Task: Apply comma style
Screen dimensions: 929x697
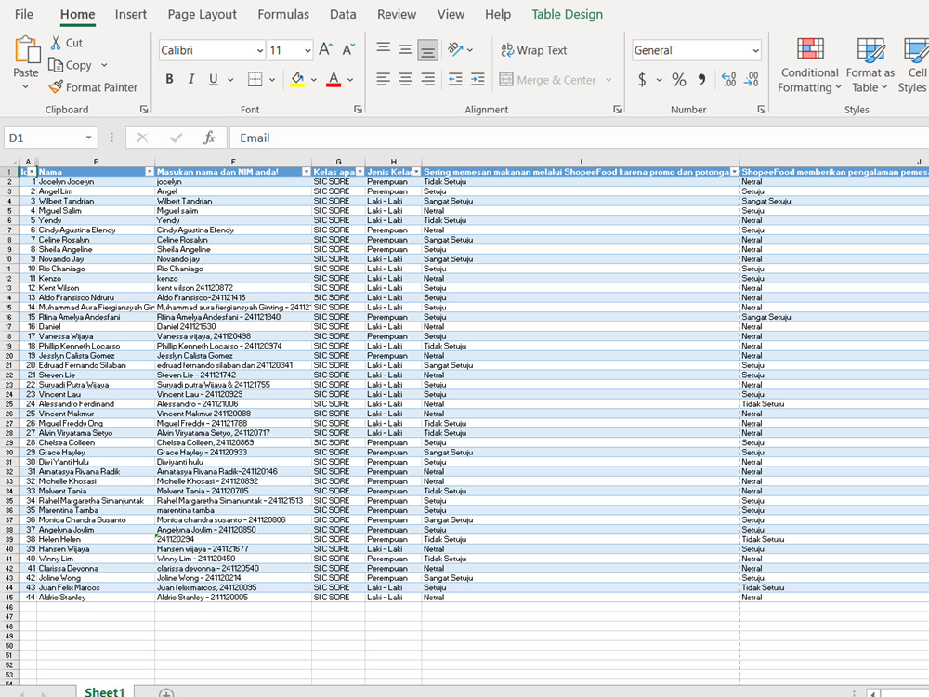Action: tap(701, 79)
